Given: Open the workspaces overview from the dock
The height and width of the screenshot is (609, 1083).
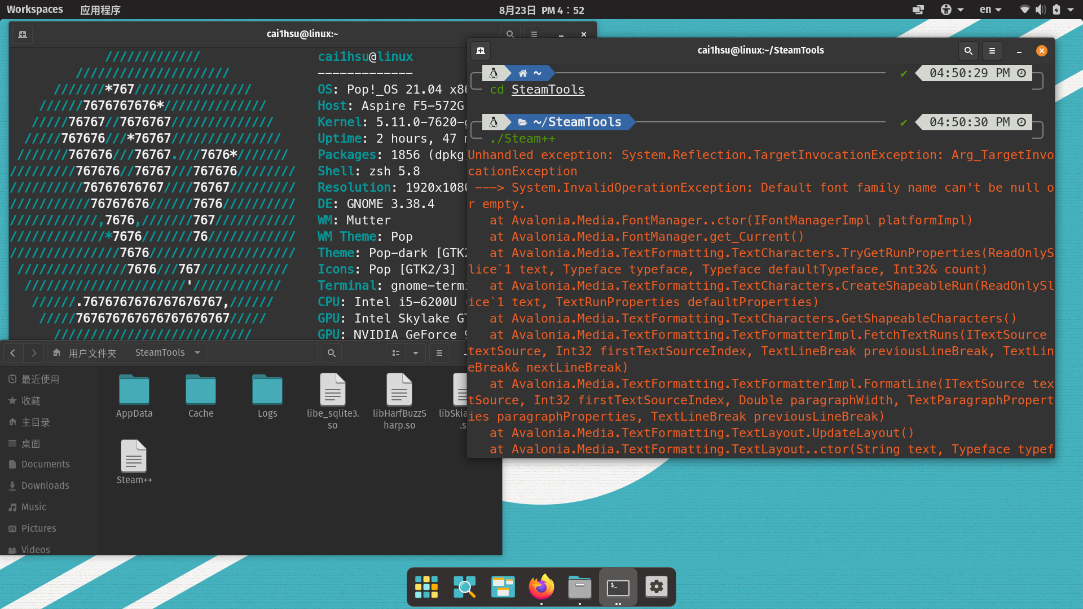Looking at the screenshot, I should point(503,586).
